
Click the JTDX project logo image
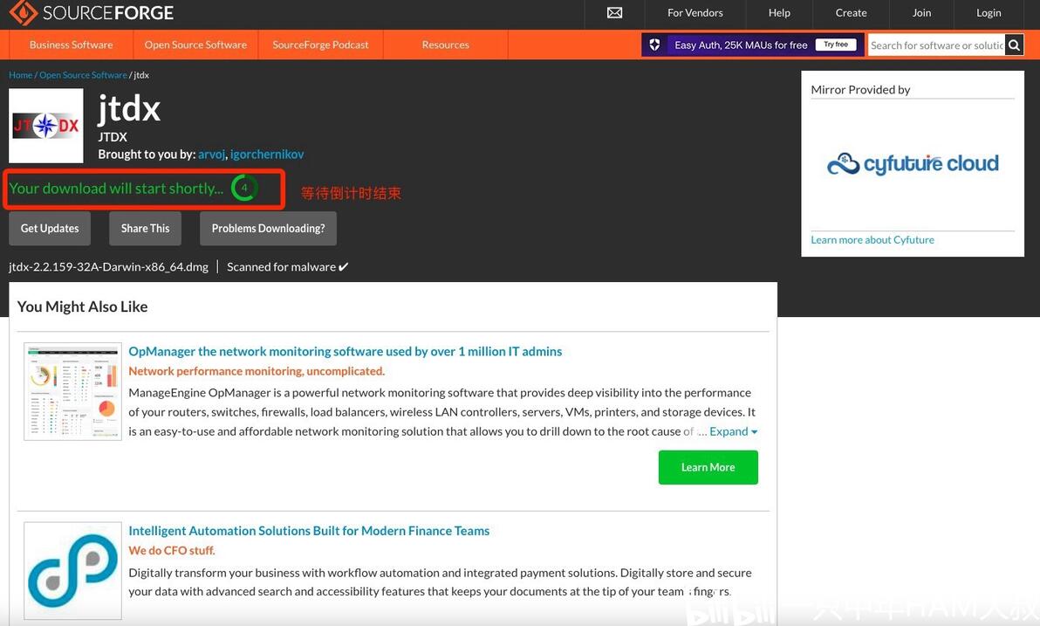coord(45,126)
